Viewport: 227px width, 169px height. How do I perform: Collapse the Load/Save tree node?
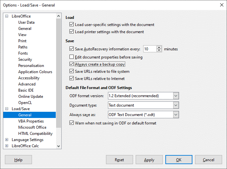tap(7, 109)
